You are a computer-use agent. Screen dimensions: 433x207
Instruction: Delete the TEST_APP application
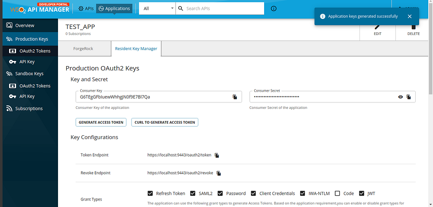point(414,30)
